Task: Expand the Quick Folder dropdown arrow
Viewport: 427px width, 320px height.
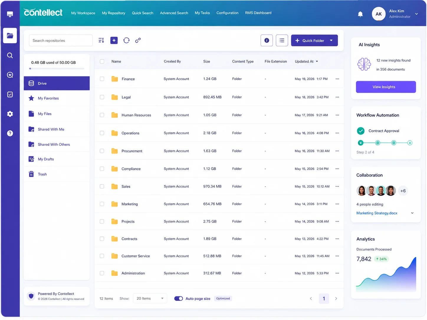Action: [331, 40]
